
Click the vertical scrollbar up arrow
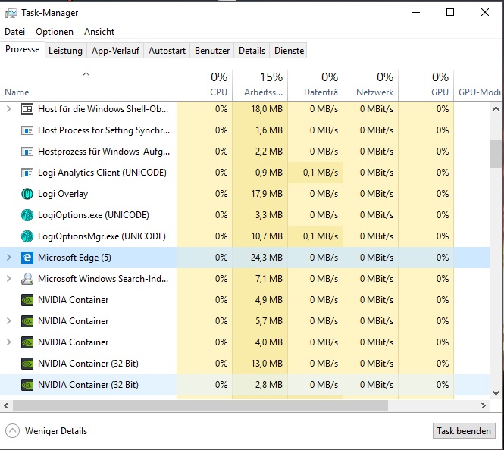tap(496, 108)
